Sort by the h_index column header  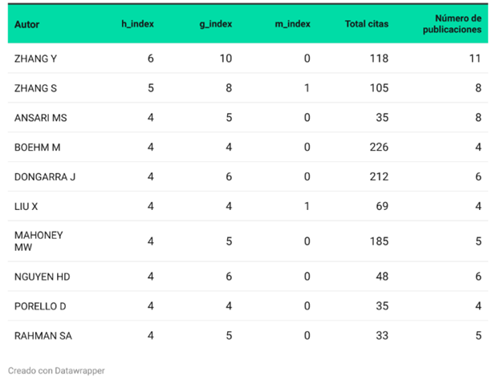[x=137, y=24]
